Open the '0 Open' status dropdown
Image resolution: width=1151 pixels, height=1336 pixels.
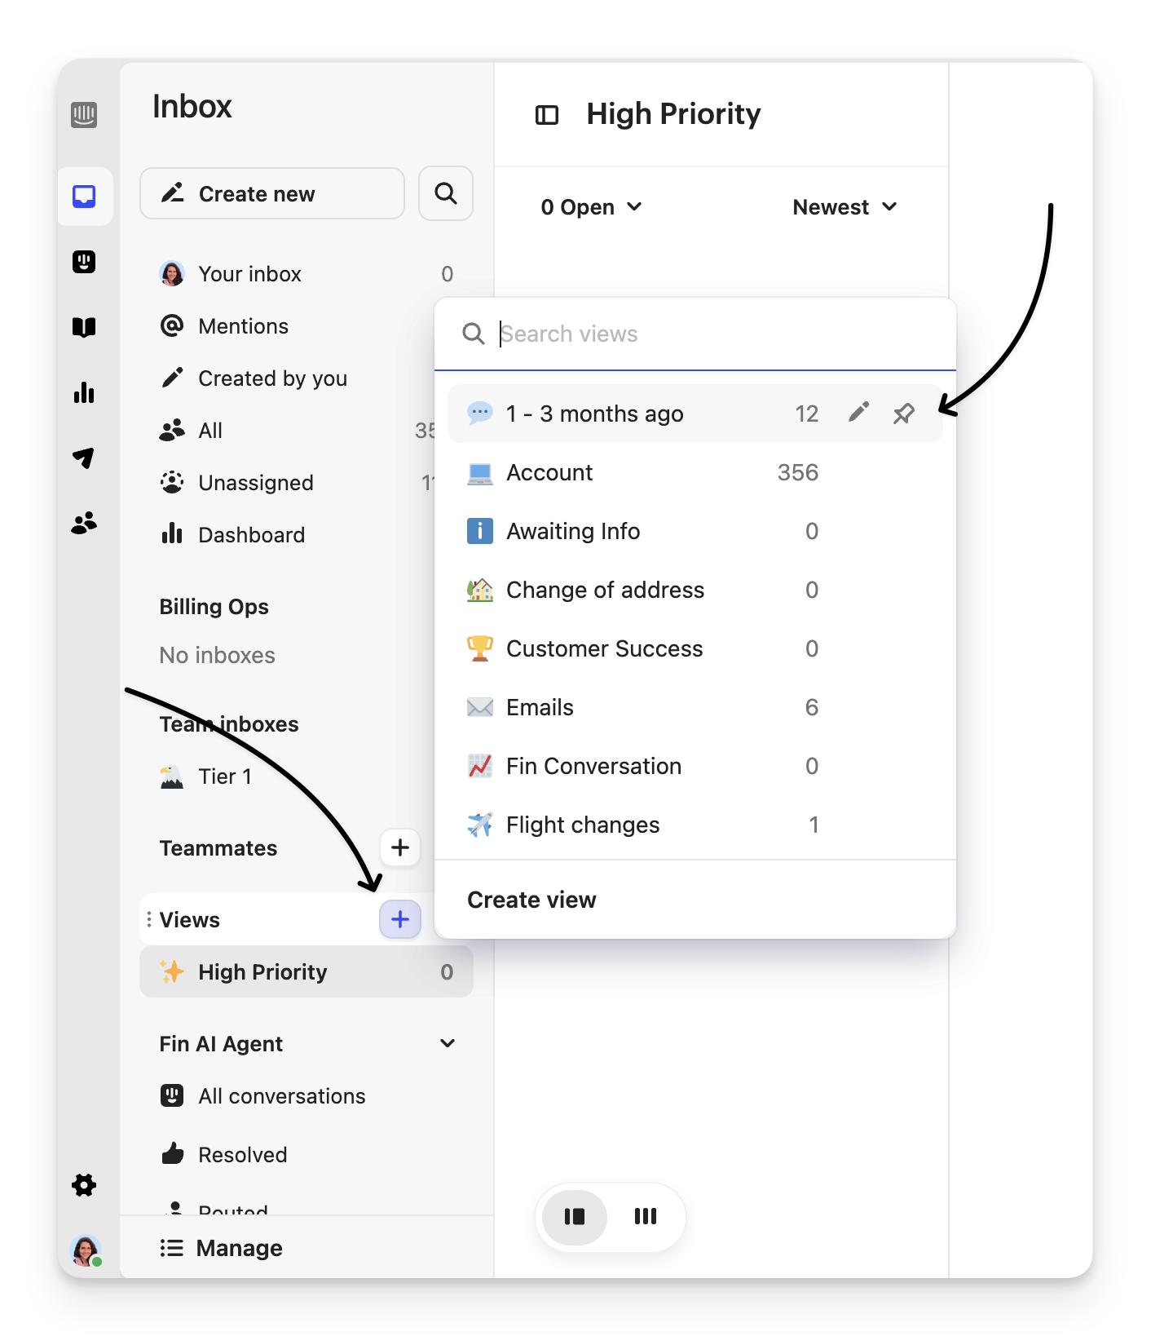[x=591, y=207]
